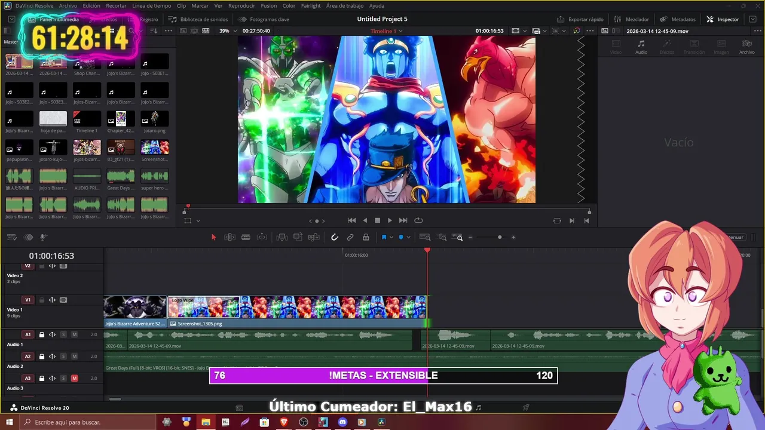Show the Mezclador panel
Image resolution: width=765 pixels, height=430 pixels.
click(631, 19)
